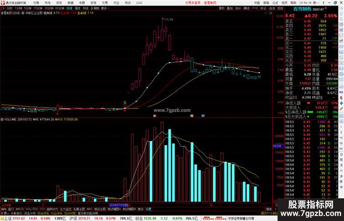The height and width of the screenshot is (221, 344).
Task: Click the 返回 back button
Action: click(280, 8)
